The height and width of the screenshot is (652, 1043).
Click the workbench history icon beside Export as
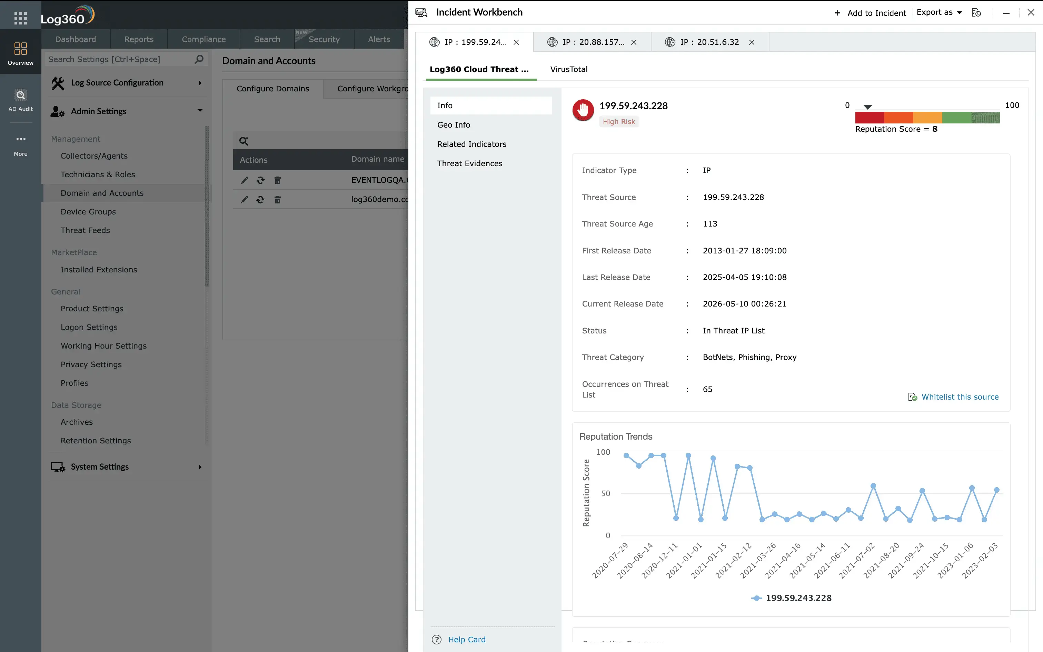976,12
